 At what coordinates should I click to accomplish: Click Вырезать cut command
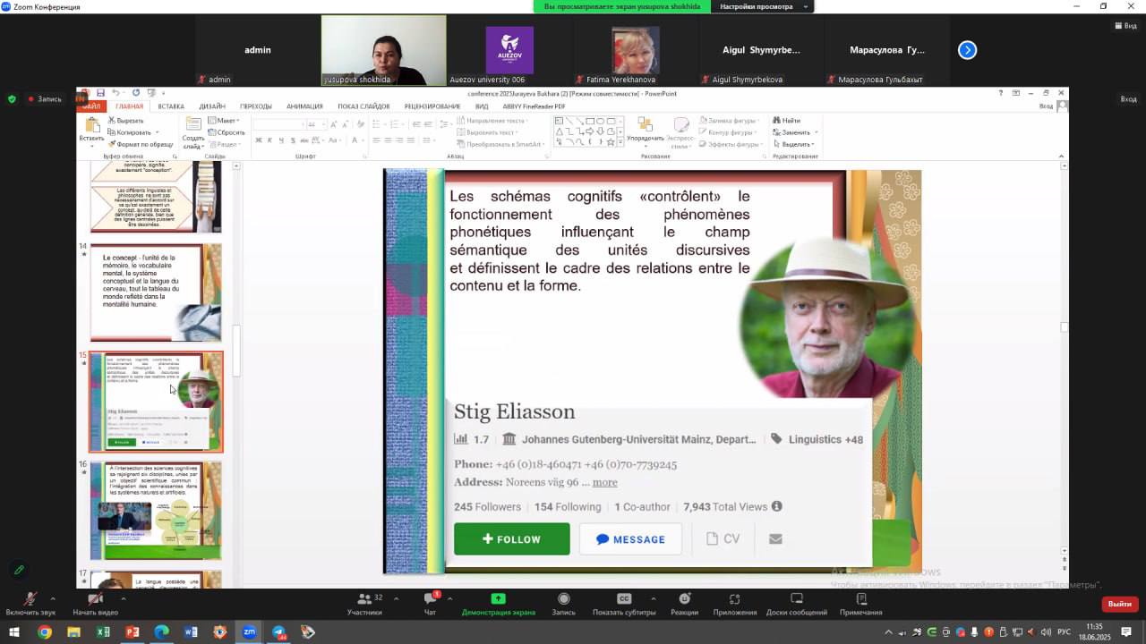(125, 120)
